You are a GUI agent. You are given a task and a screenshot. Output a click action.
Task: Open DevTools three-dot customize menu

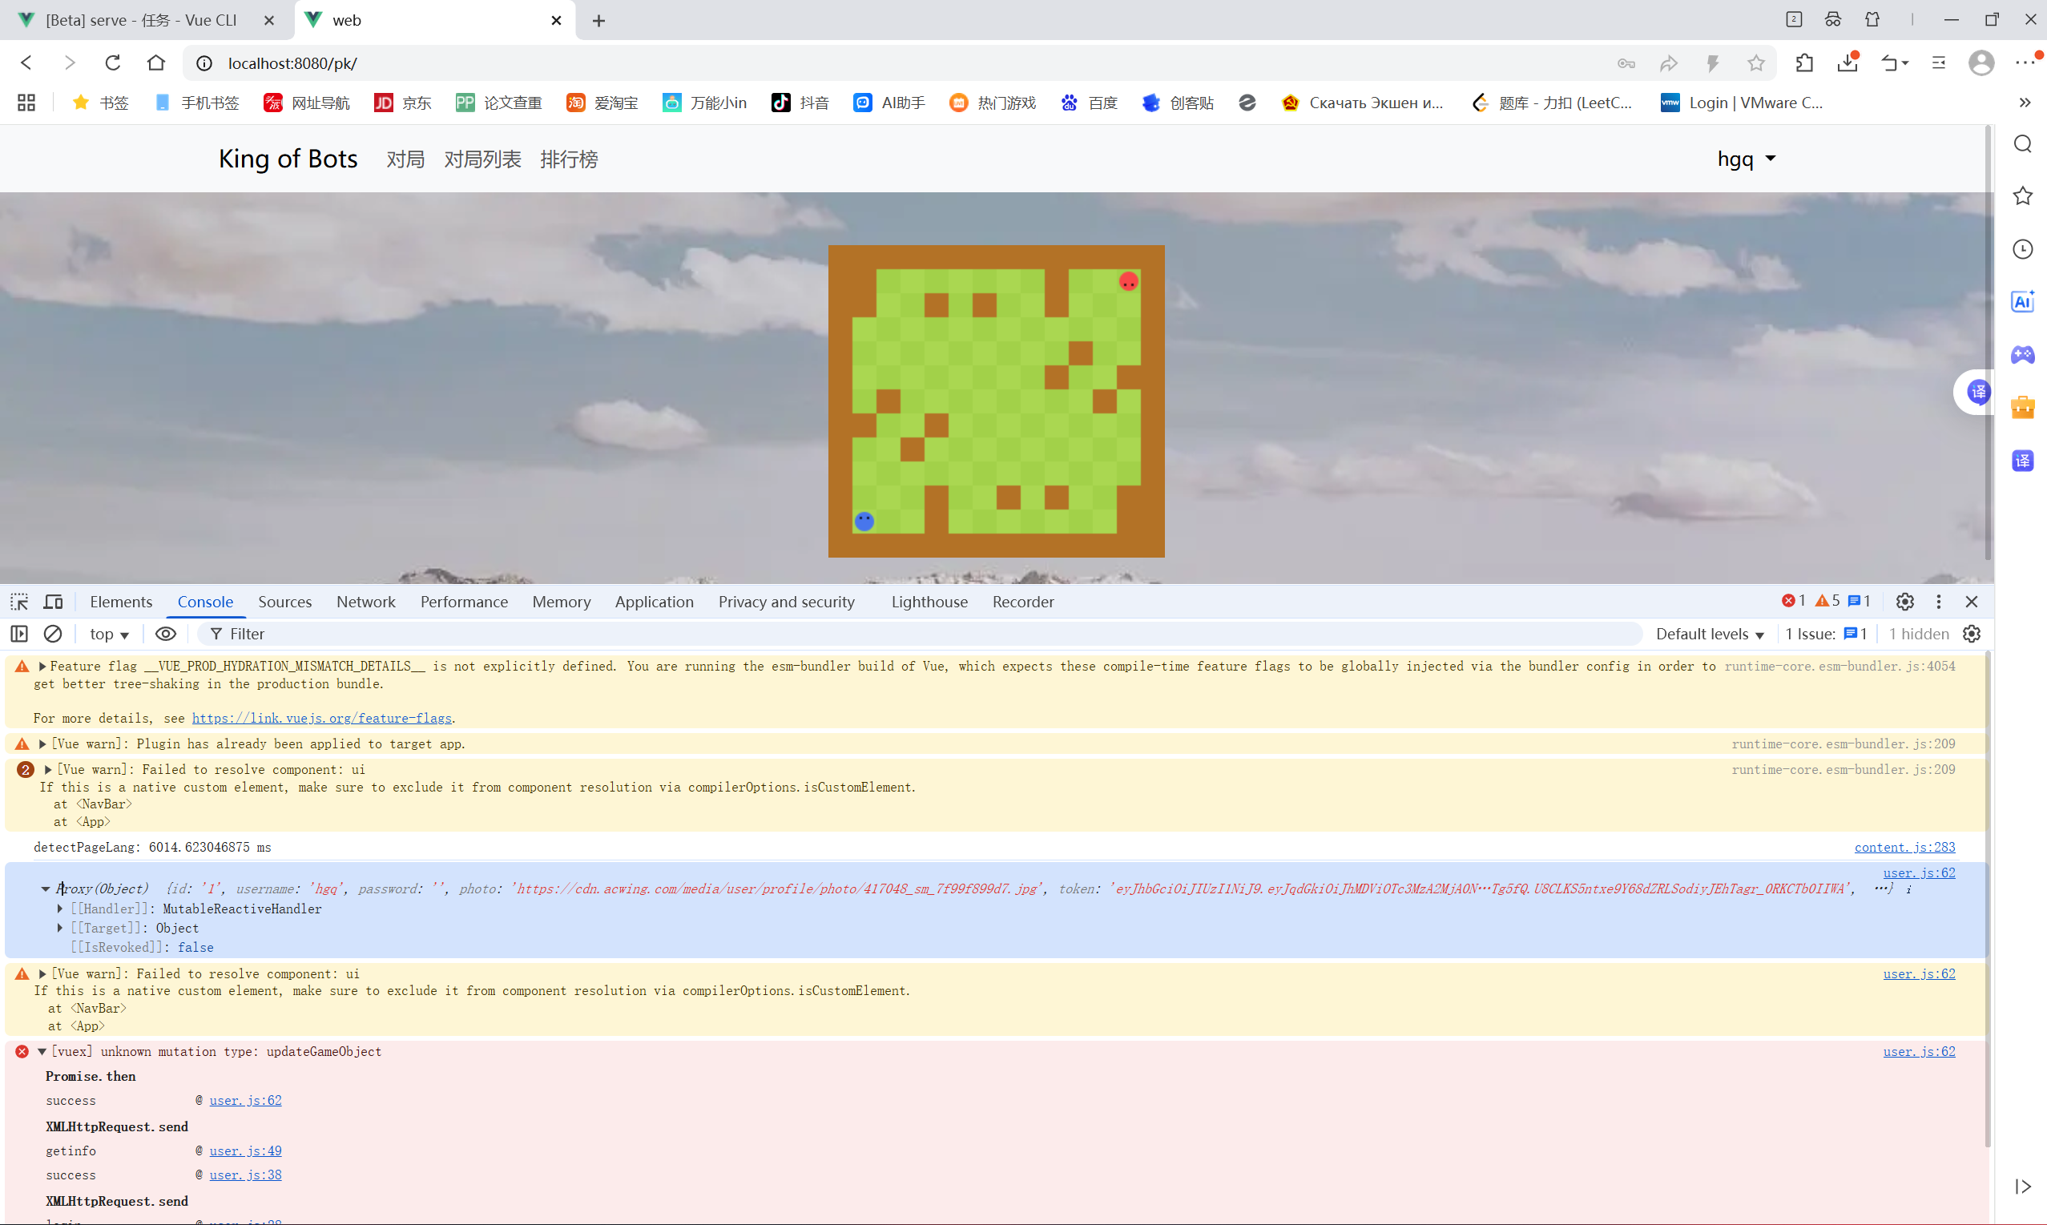click(x=1939, y=602)
